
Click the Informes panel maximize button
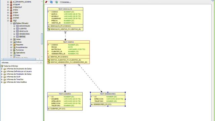coord(41,63)
